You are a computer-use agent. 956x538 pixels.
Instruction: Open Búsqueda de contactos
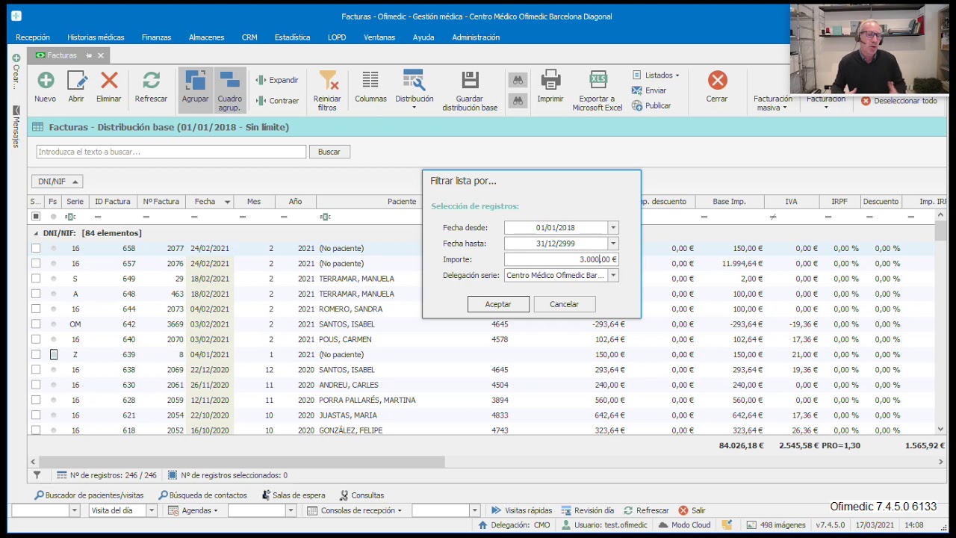[202, 495]
